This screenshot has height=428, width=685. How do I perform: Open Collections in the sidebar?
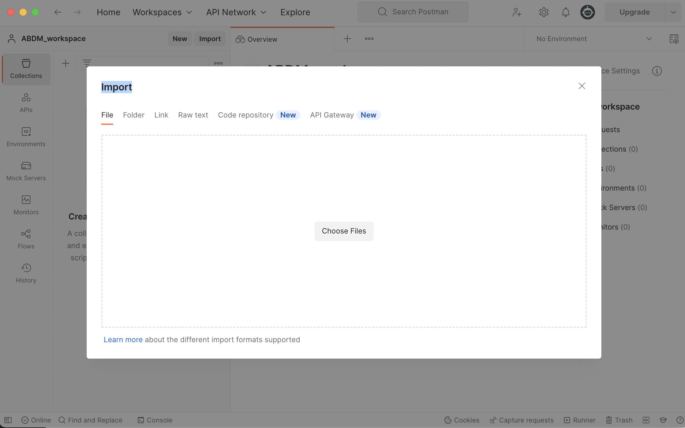26,69
